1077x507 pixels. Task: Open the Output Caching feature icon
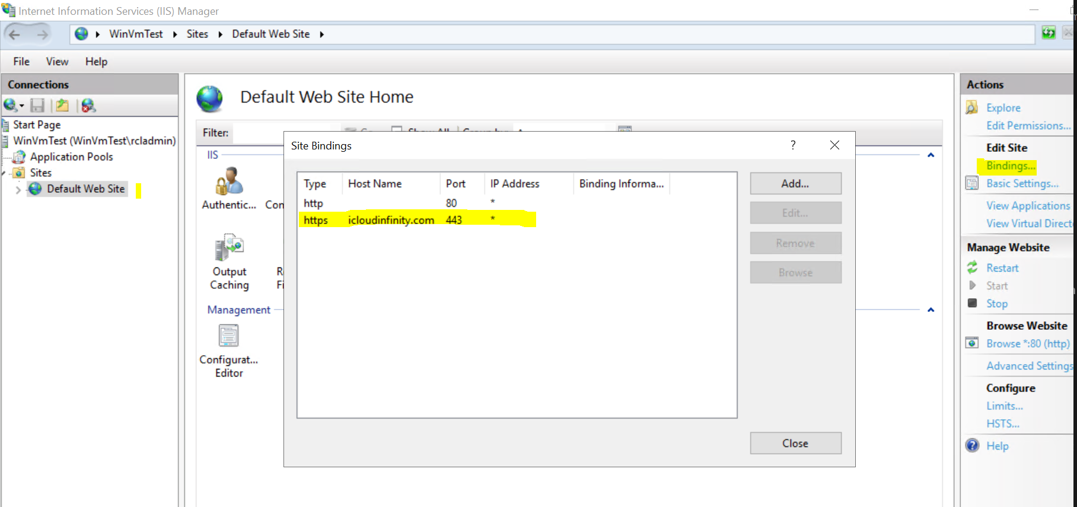230,247
